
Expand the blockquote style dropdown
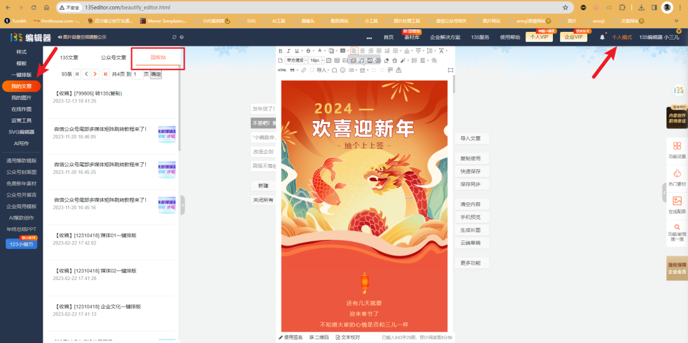[297, 70]
